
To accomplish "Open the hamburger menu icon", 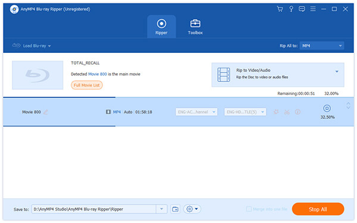I will click(313, 9).
